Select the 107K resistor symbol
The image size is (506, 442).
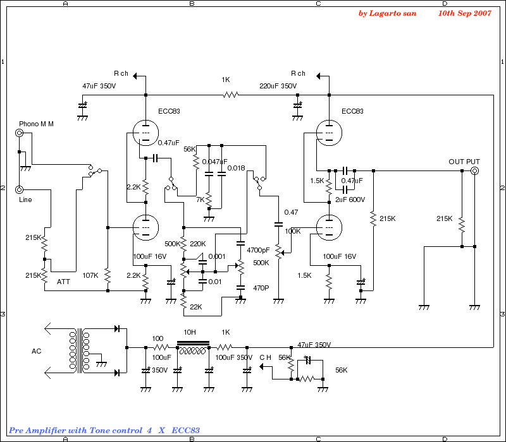coord(108,275)
